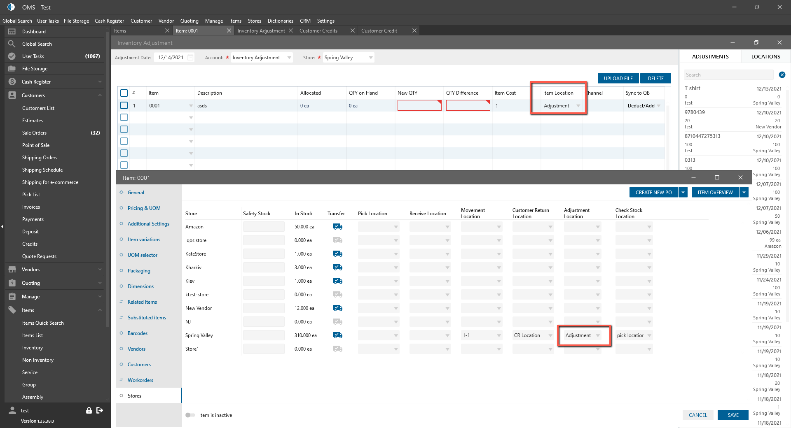The width and height of the screenshot is (791, 428).
Task: Tick the select-all checkbox in table header
Action: click(x=124, y=93)
